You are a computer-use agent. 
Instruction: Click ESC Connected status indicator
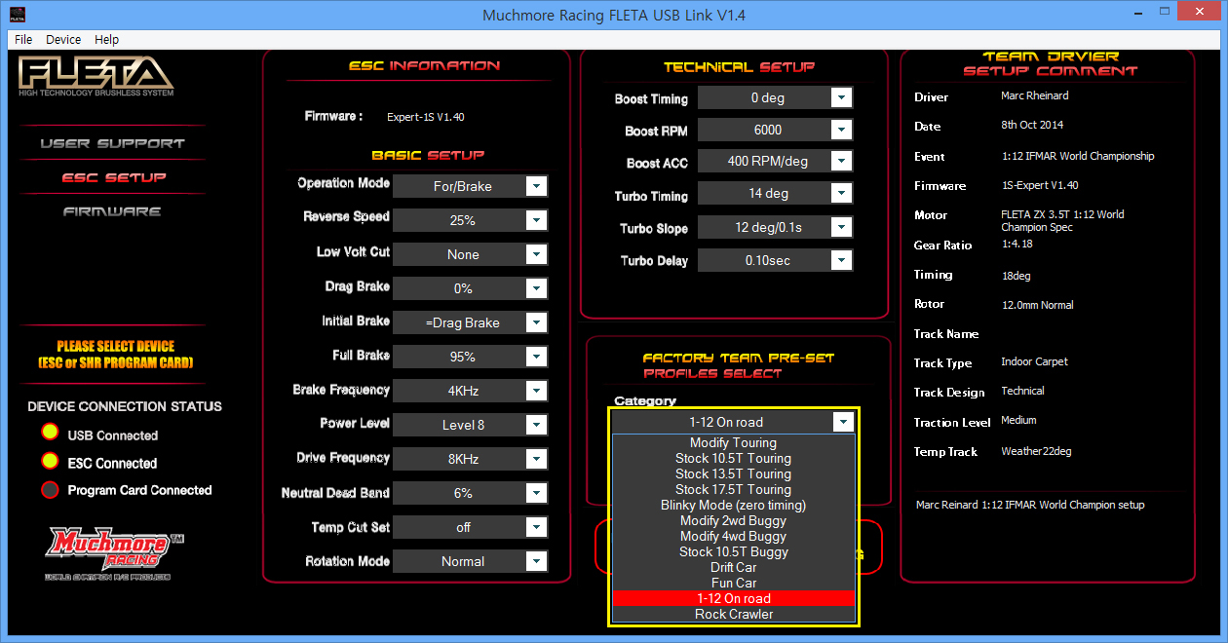click(x=50, y=461)
